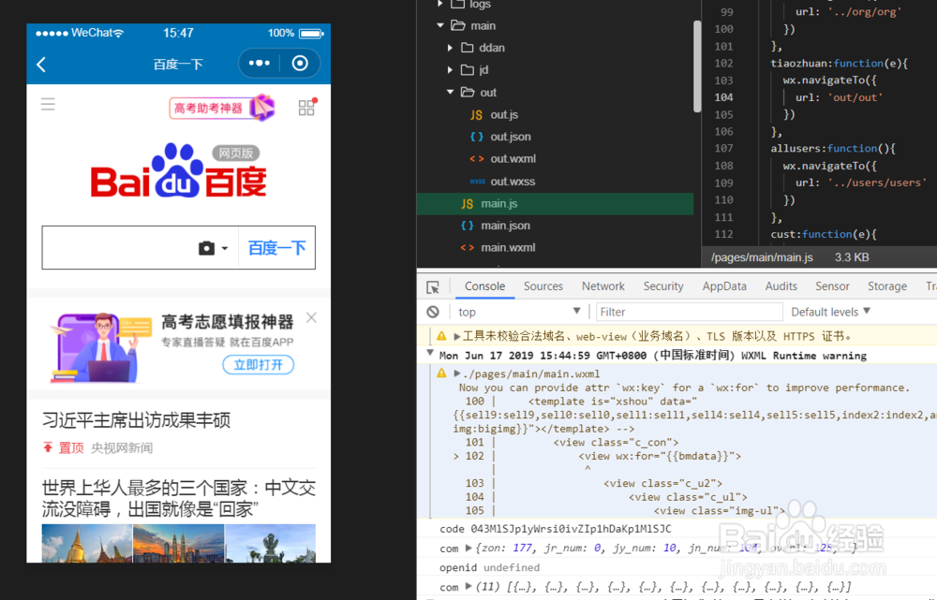Click the JS icon beside out.js
Image resolution: width=937 pixels, height=600 pixels.
click(x=476, y=114)
